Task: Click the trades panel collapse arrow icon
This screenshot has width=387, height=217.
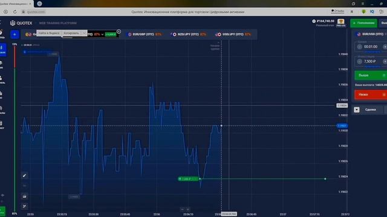Action: click(357, 110)
